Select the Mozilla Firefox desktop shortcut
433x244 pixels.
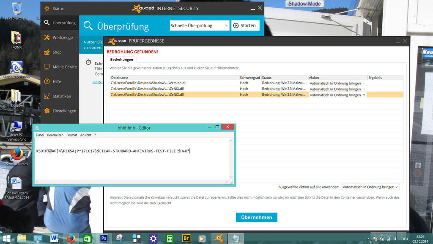[16, 157]
